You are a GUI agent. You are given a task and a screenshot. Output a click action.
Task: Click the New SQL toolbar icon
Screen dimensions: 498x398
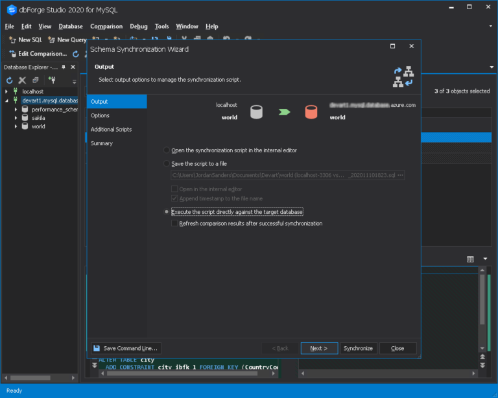pyautogui.click(x=12, y=40)
